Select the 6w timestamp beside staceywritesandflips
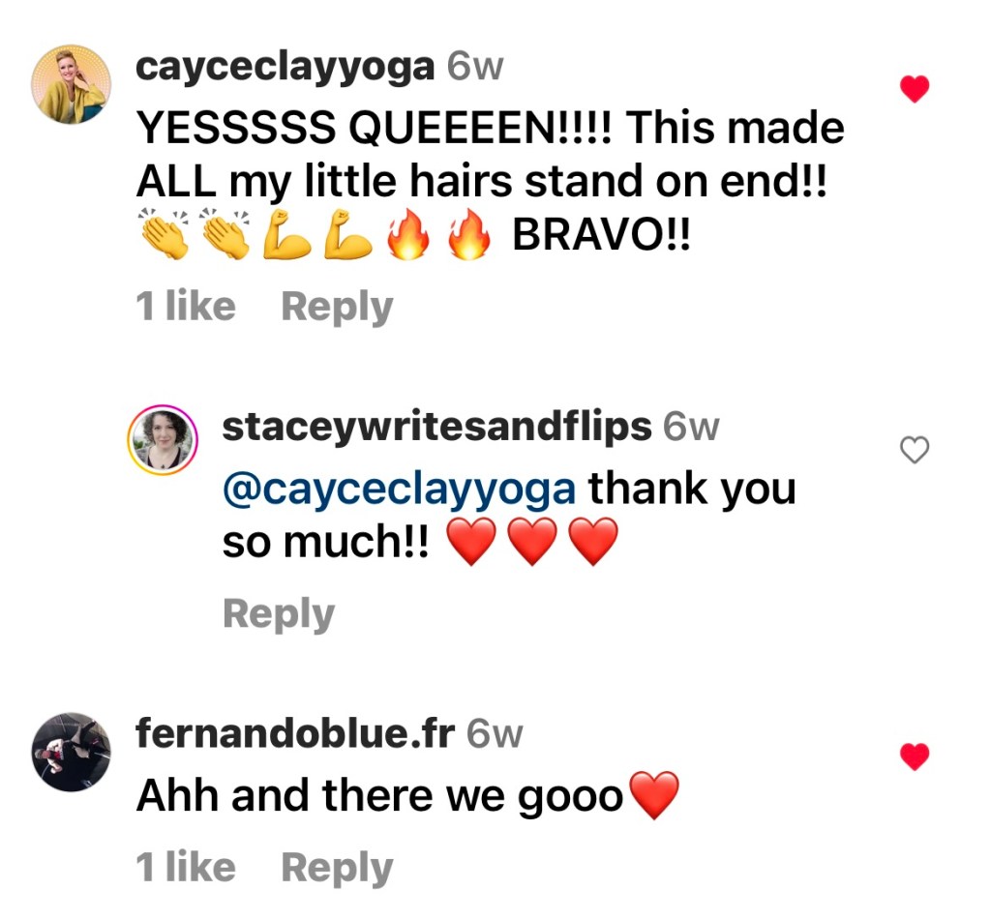Viewport: 991px width, 920px height. pos(691,428)
